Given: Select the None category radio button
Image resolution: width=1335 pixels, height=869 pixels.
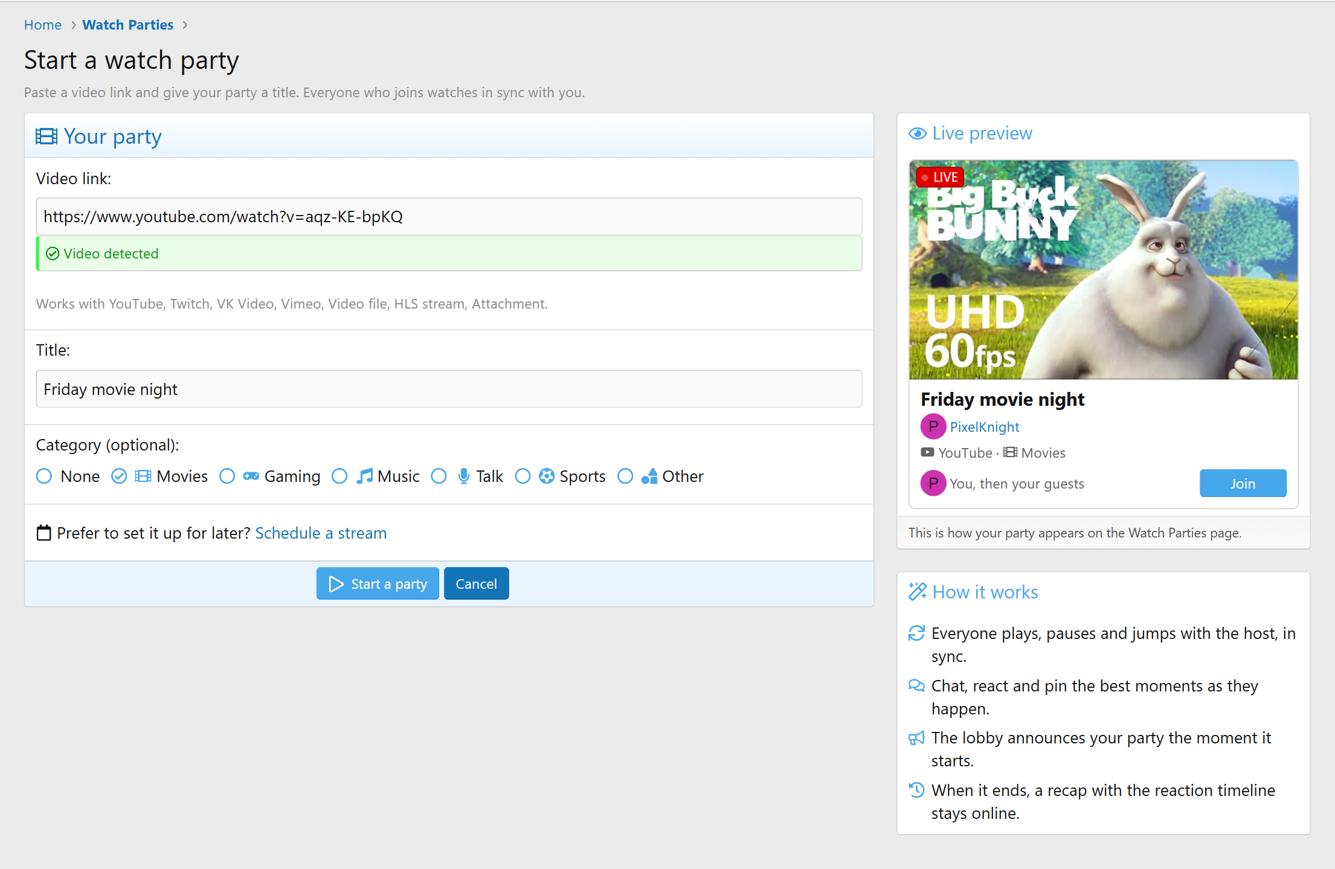Looking at the screenshot, I should (x=44, y=476).
